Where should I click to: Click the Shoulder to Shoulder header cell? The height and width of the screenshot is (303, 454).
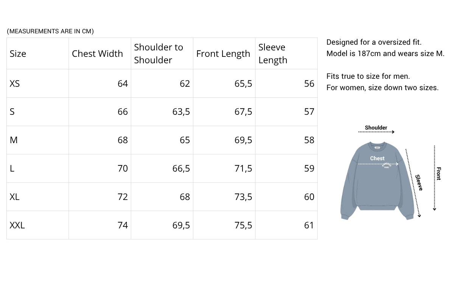point(158,54)
